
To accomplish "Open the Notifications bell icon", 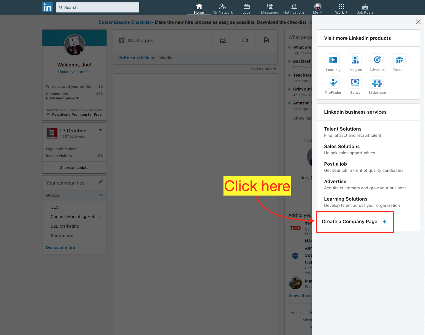I will (294, 9).
